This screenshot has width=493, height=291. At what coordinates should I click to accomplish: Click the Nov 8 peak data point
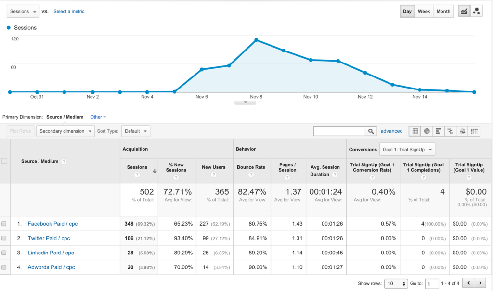[256, 40]
